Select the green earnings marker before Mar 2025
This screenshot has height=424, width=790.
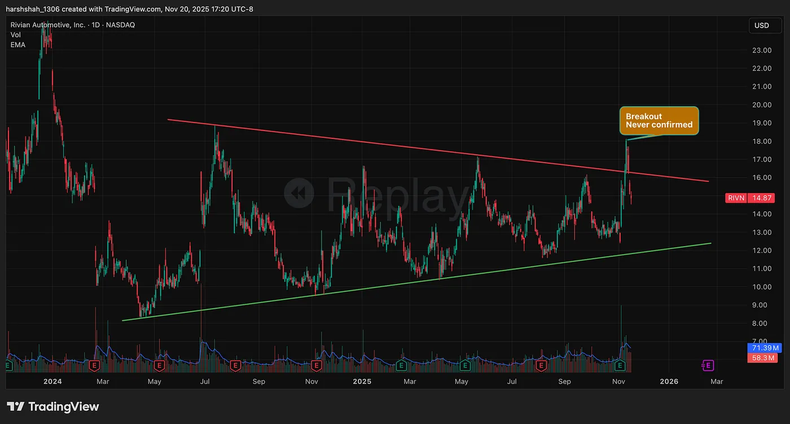[x=401, y=366]
